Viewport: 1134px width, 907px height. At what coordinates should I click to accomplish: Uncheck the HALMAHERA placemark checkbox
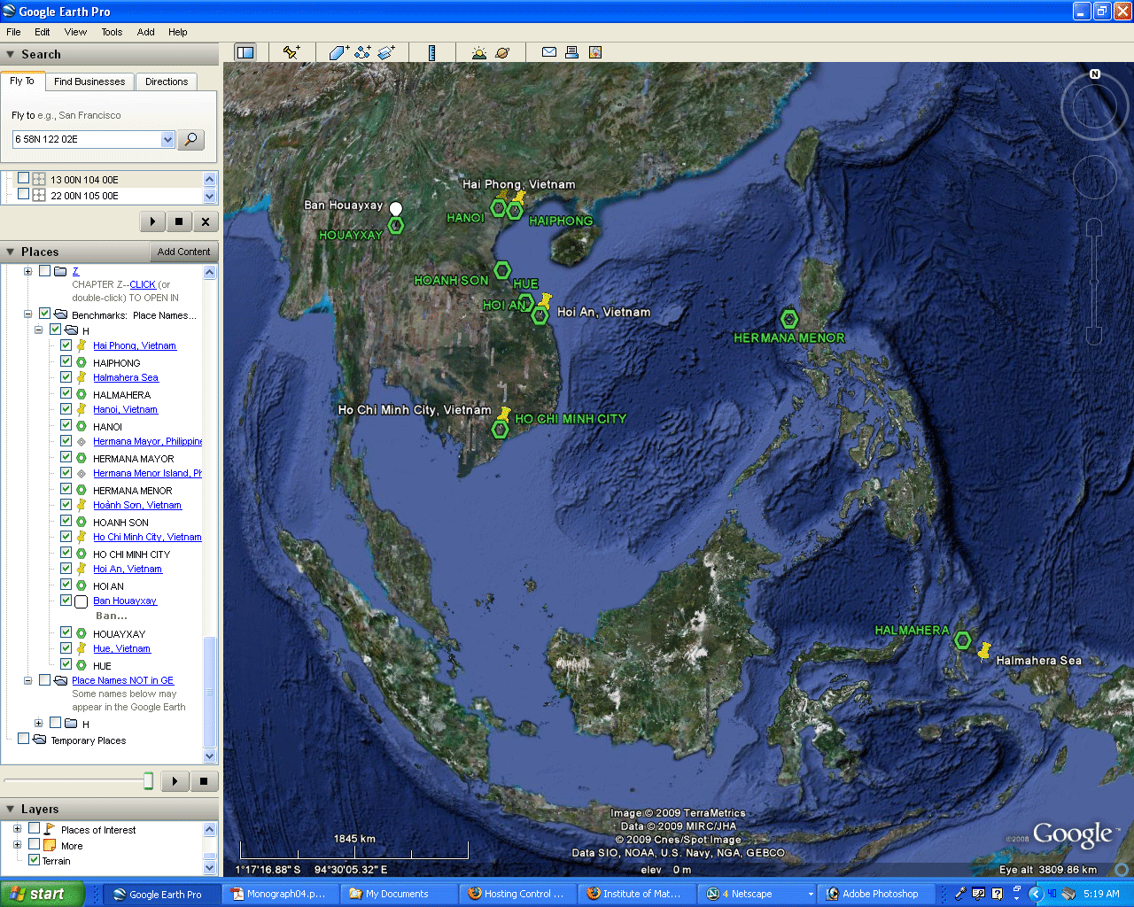[66, 393]
